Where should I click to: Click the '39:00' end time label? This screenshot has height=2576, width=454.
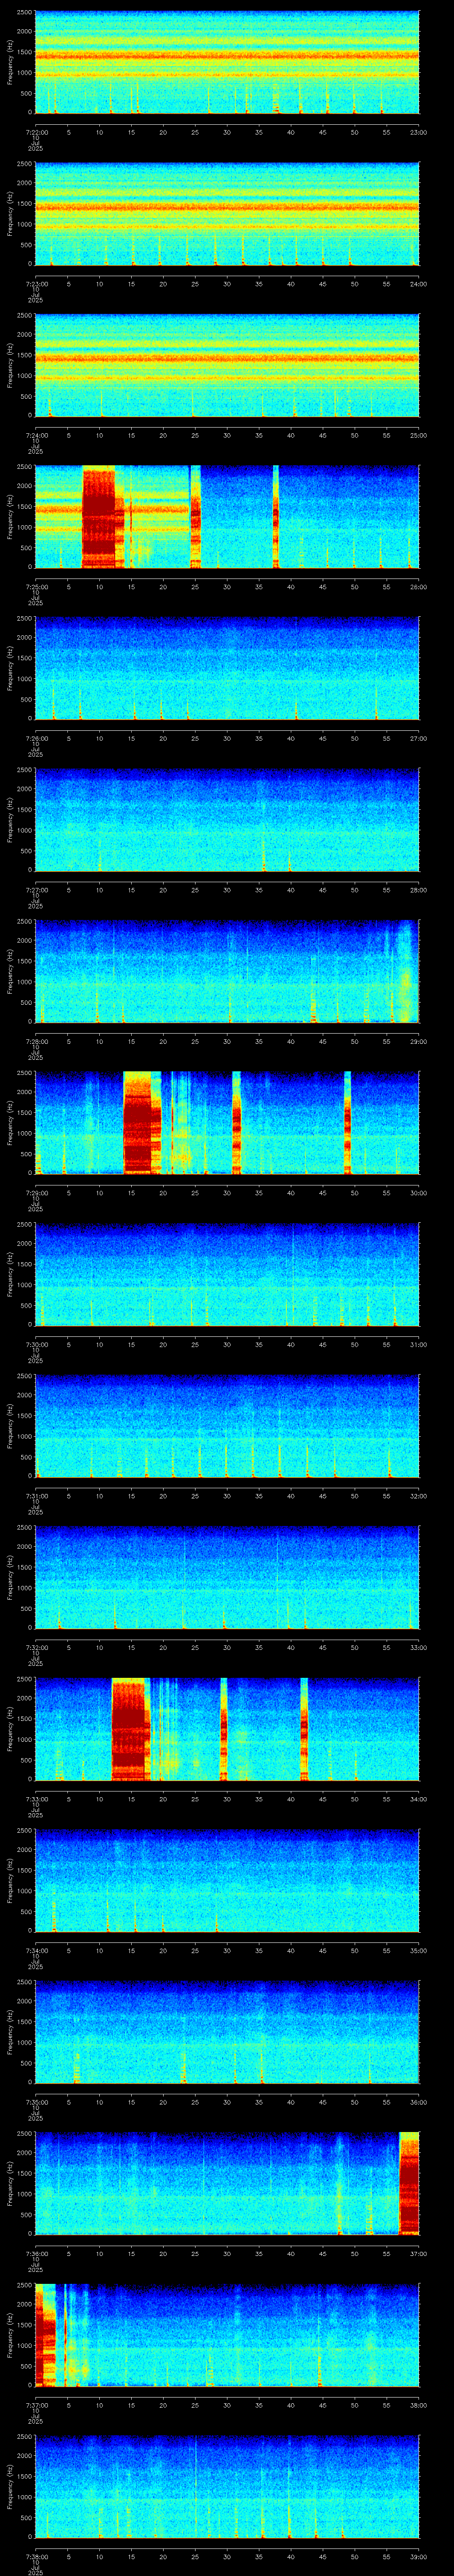point(419,2557)
